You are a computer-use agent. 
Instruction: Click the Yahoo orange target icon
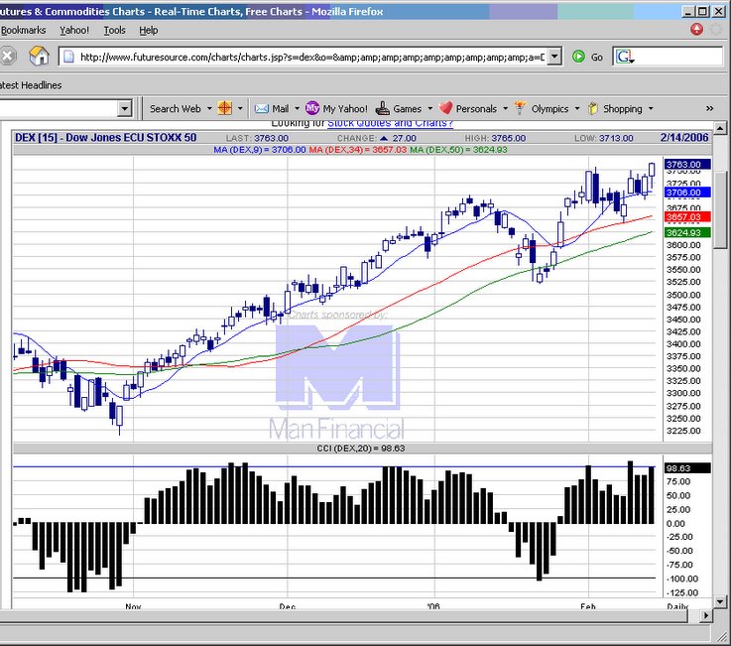pos(225,109)
